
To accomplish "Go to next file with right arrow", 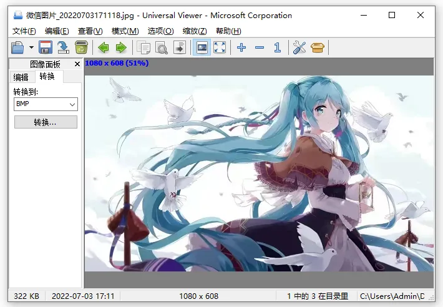I will coord(121,47).
